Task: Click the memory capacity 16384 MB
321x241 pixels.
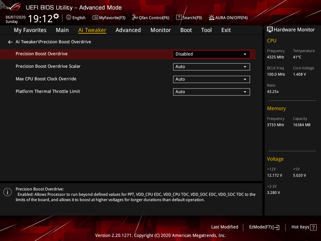Action: 302,125
